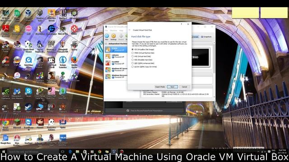The width and height of the screenshot is (289, 162).
Task: Select the VDI (VirtualBox Disk Image) option
Action: (x=143, y=49)
